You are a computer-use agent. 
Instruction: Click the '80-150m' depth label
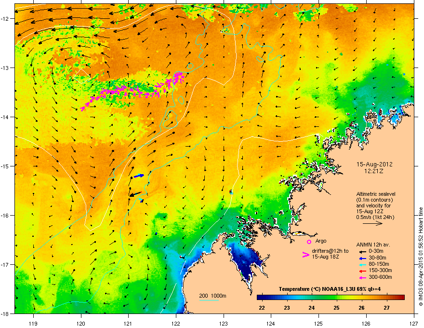(x=379, y=264)
